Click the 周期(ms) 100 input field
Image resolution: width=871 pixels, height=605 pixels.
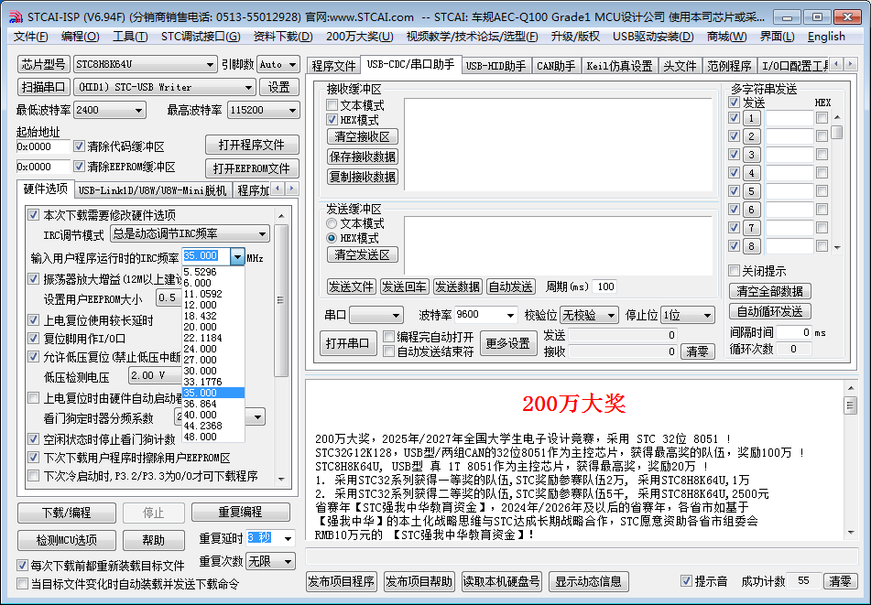point(605,286)
